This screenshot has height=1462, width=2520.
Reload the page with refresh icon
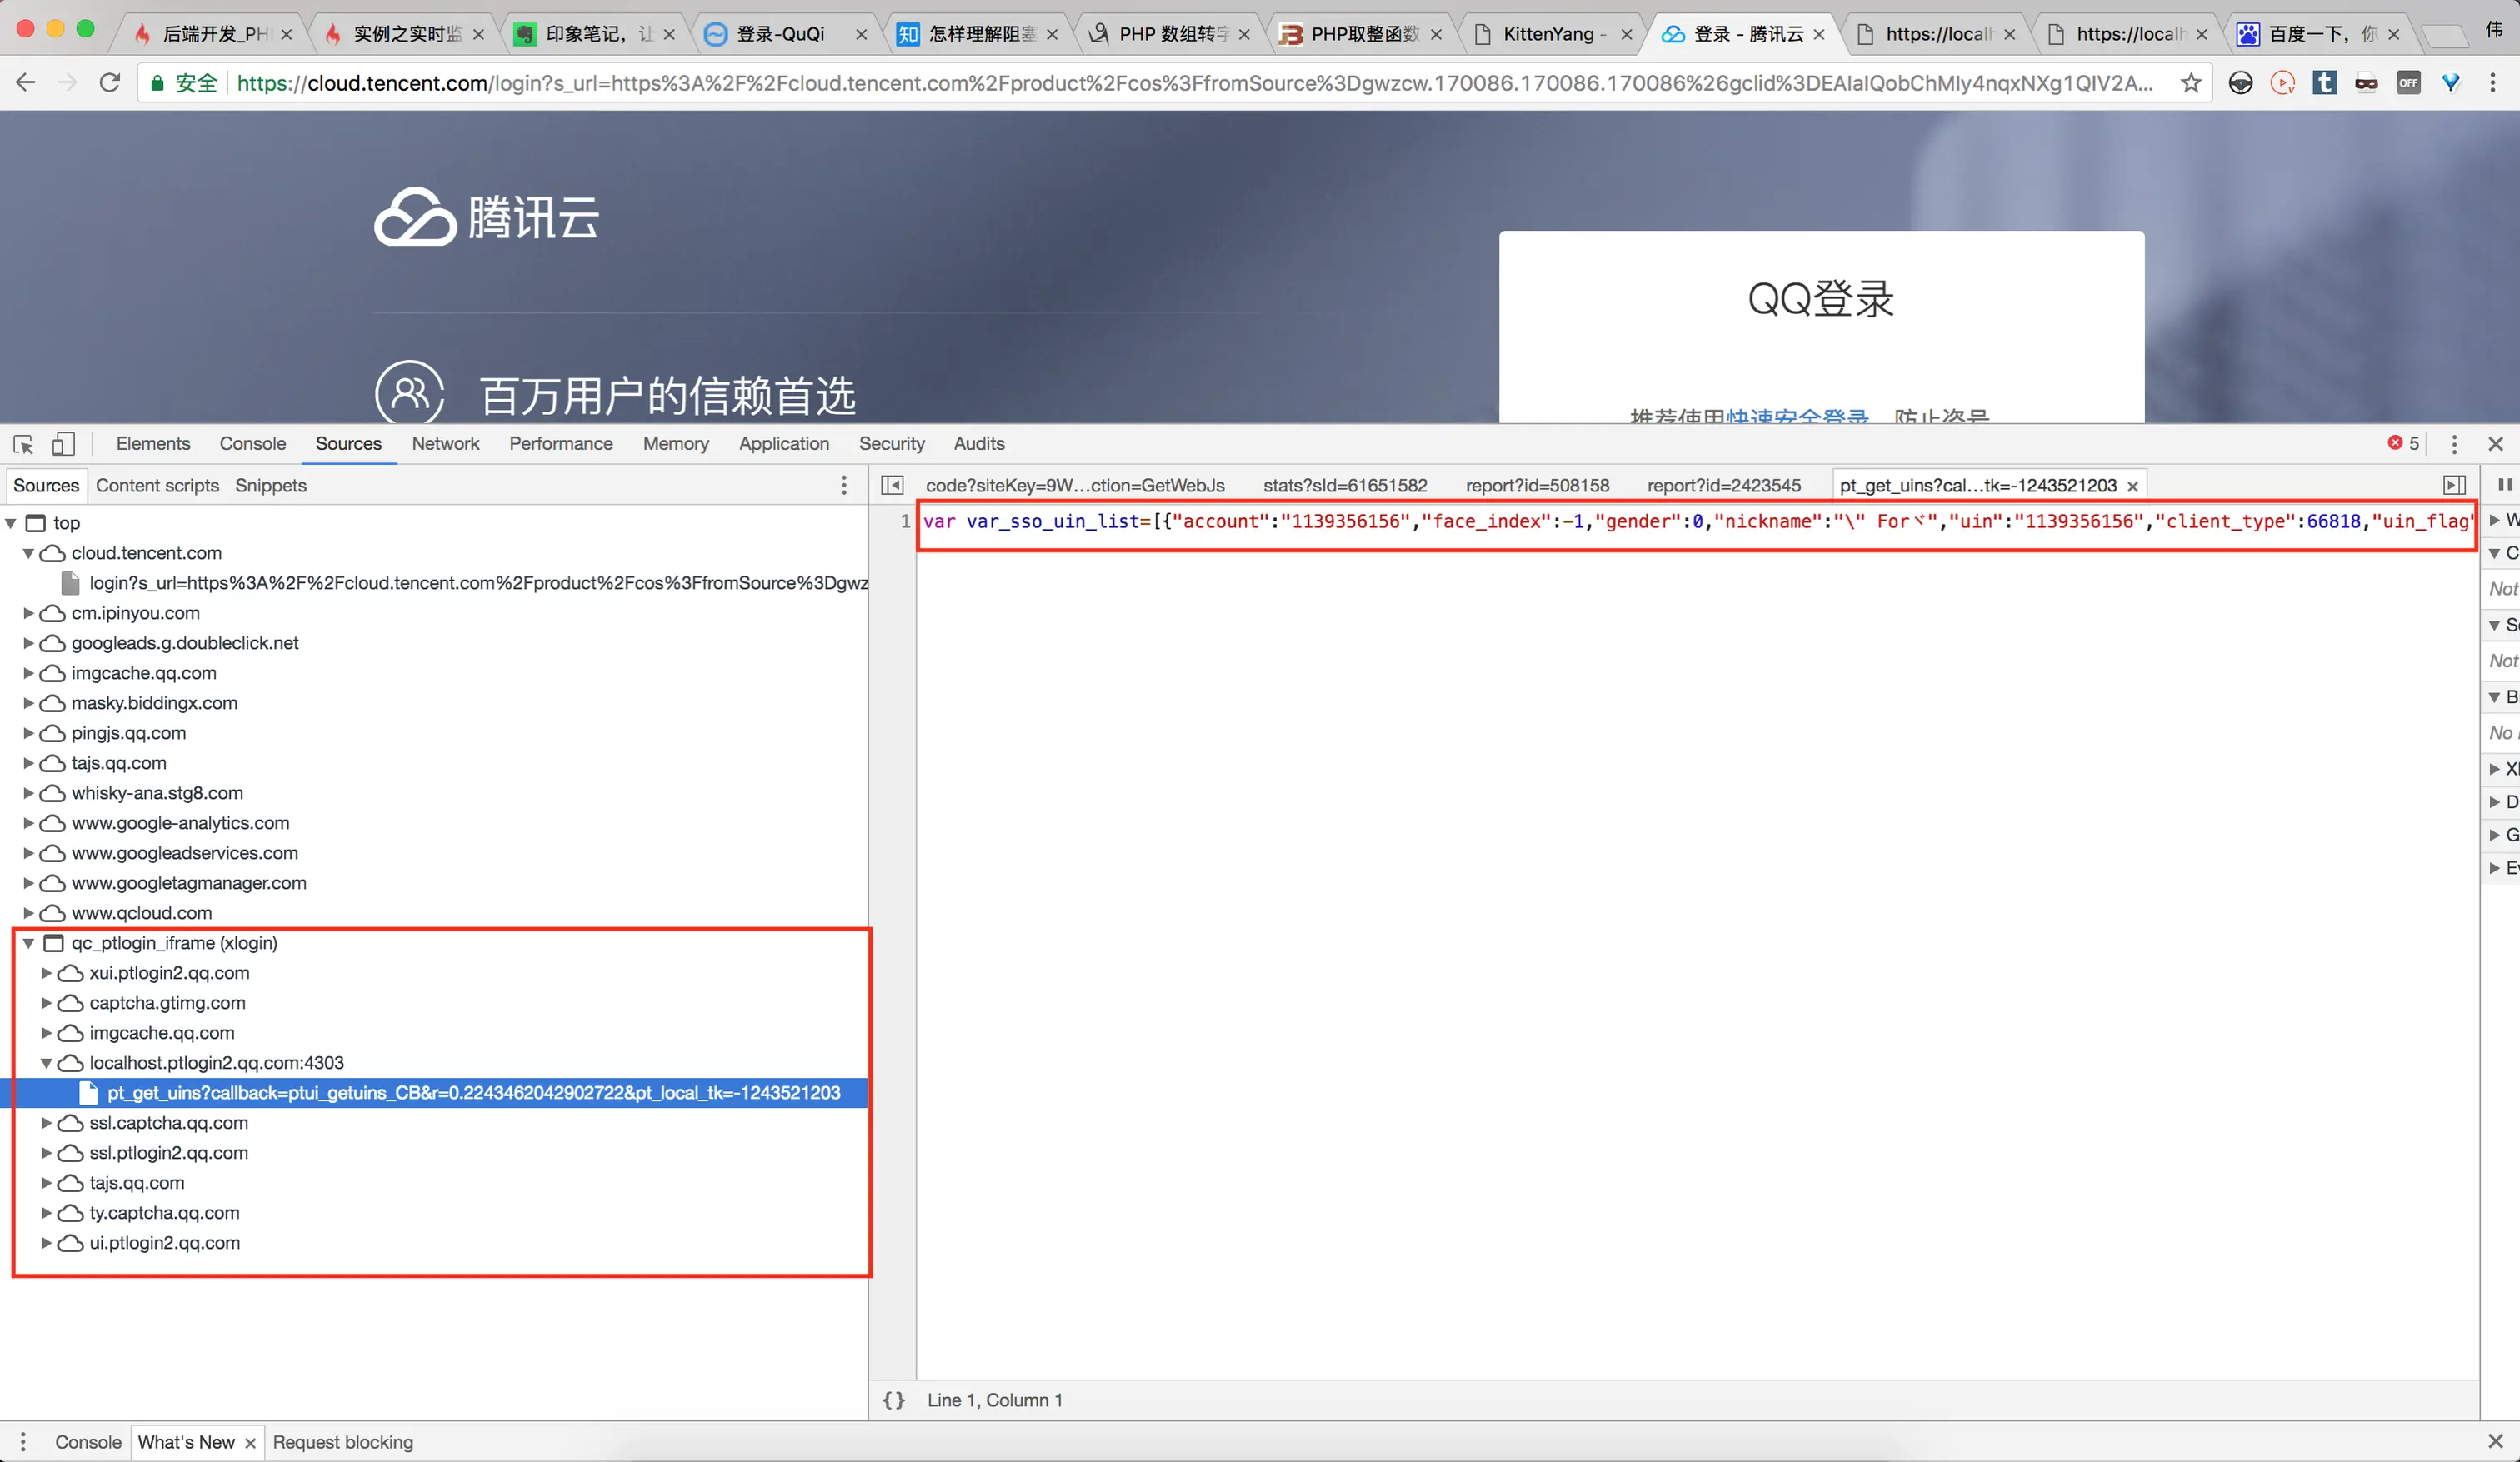(x=110, y=83)
